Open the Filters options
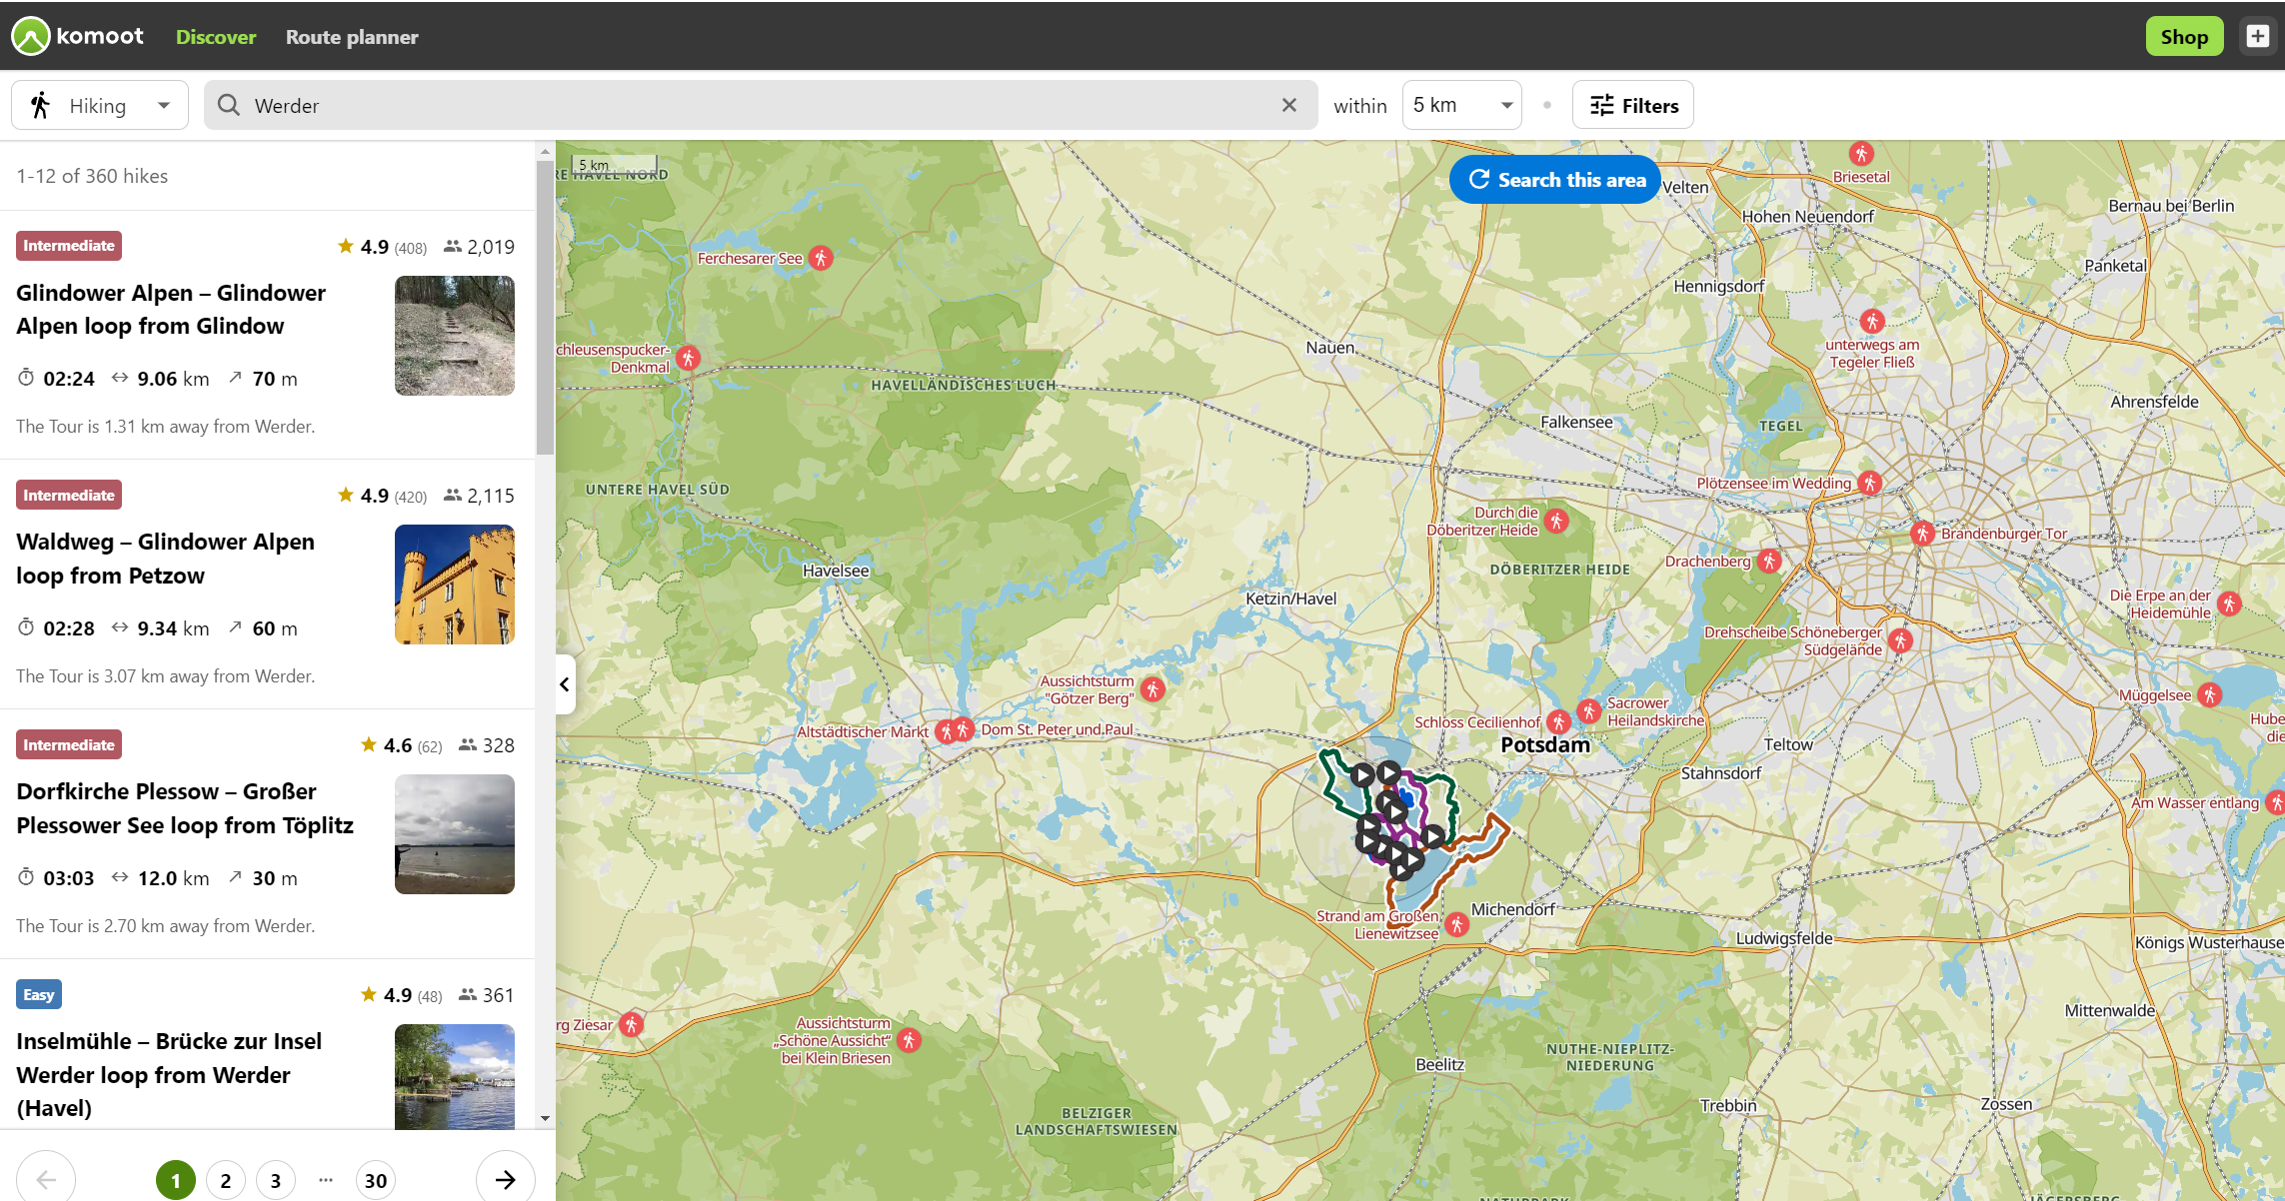This screenshot has width=2285, height=1201. coord(1632,105)
